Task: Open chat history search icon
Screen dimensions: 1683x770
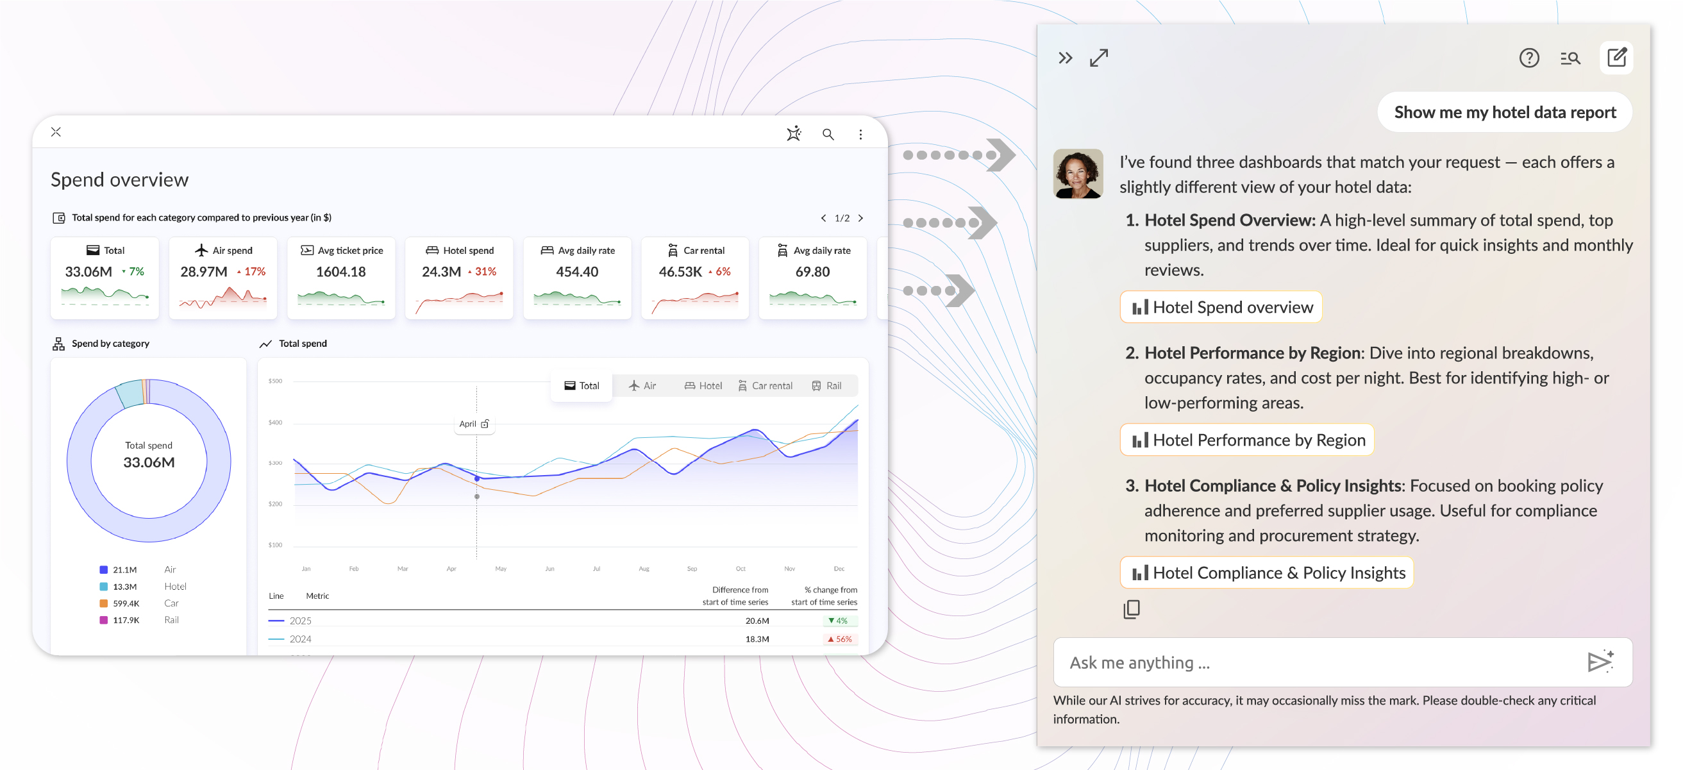Action: point(1570,58)
